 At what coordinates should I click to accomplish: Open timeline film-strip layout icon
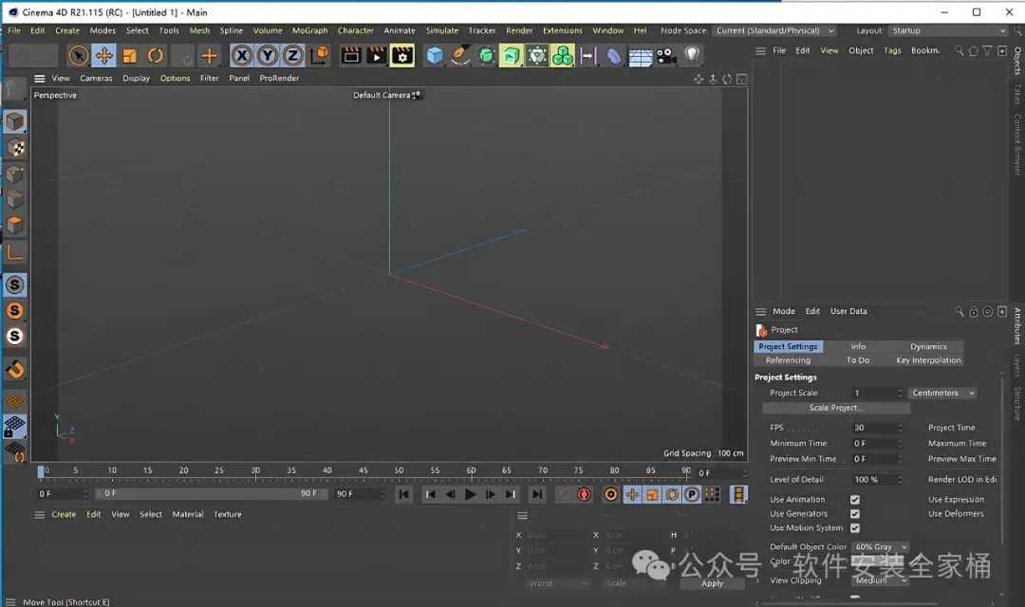click(x=738, y=495)
